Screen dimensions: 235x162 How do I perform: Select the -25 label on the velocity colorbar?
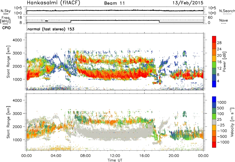click(x=221, y=125)
